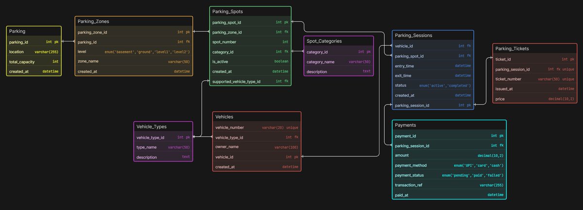This screenshot has height=210, width=583.
Task: Select issued_at row in Parking_Tickets
Action: (535, 89)
